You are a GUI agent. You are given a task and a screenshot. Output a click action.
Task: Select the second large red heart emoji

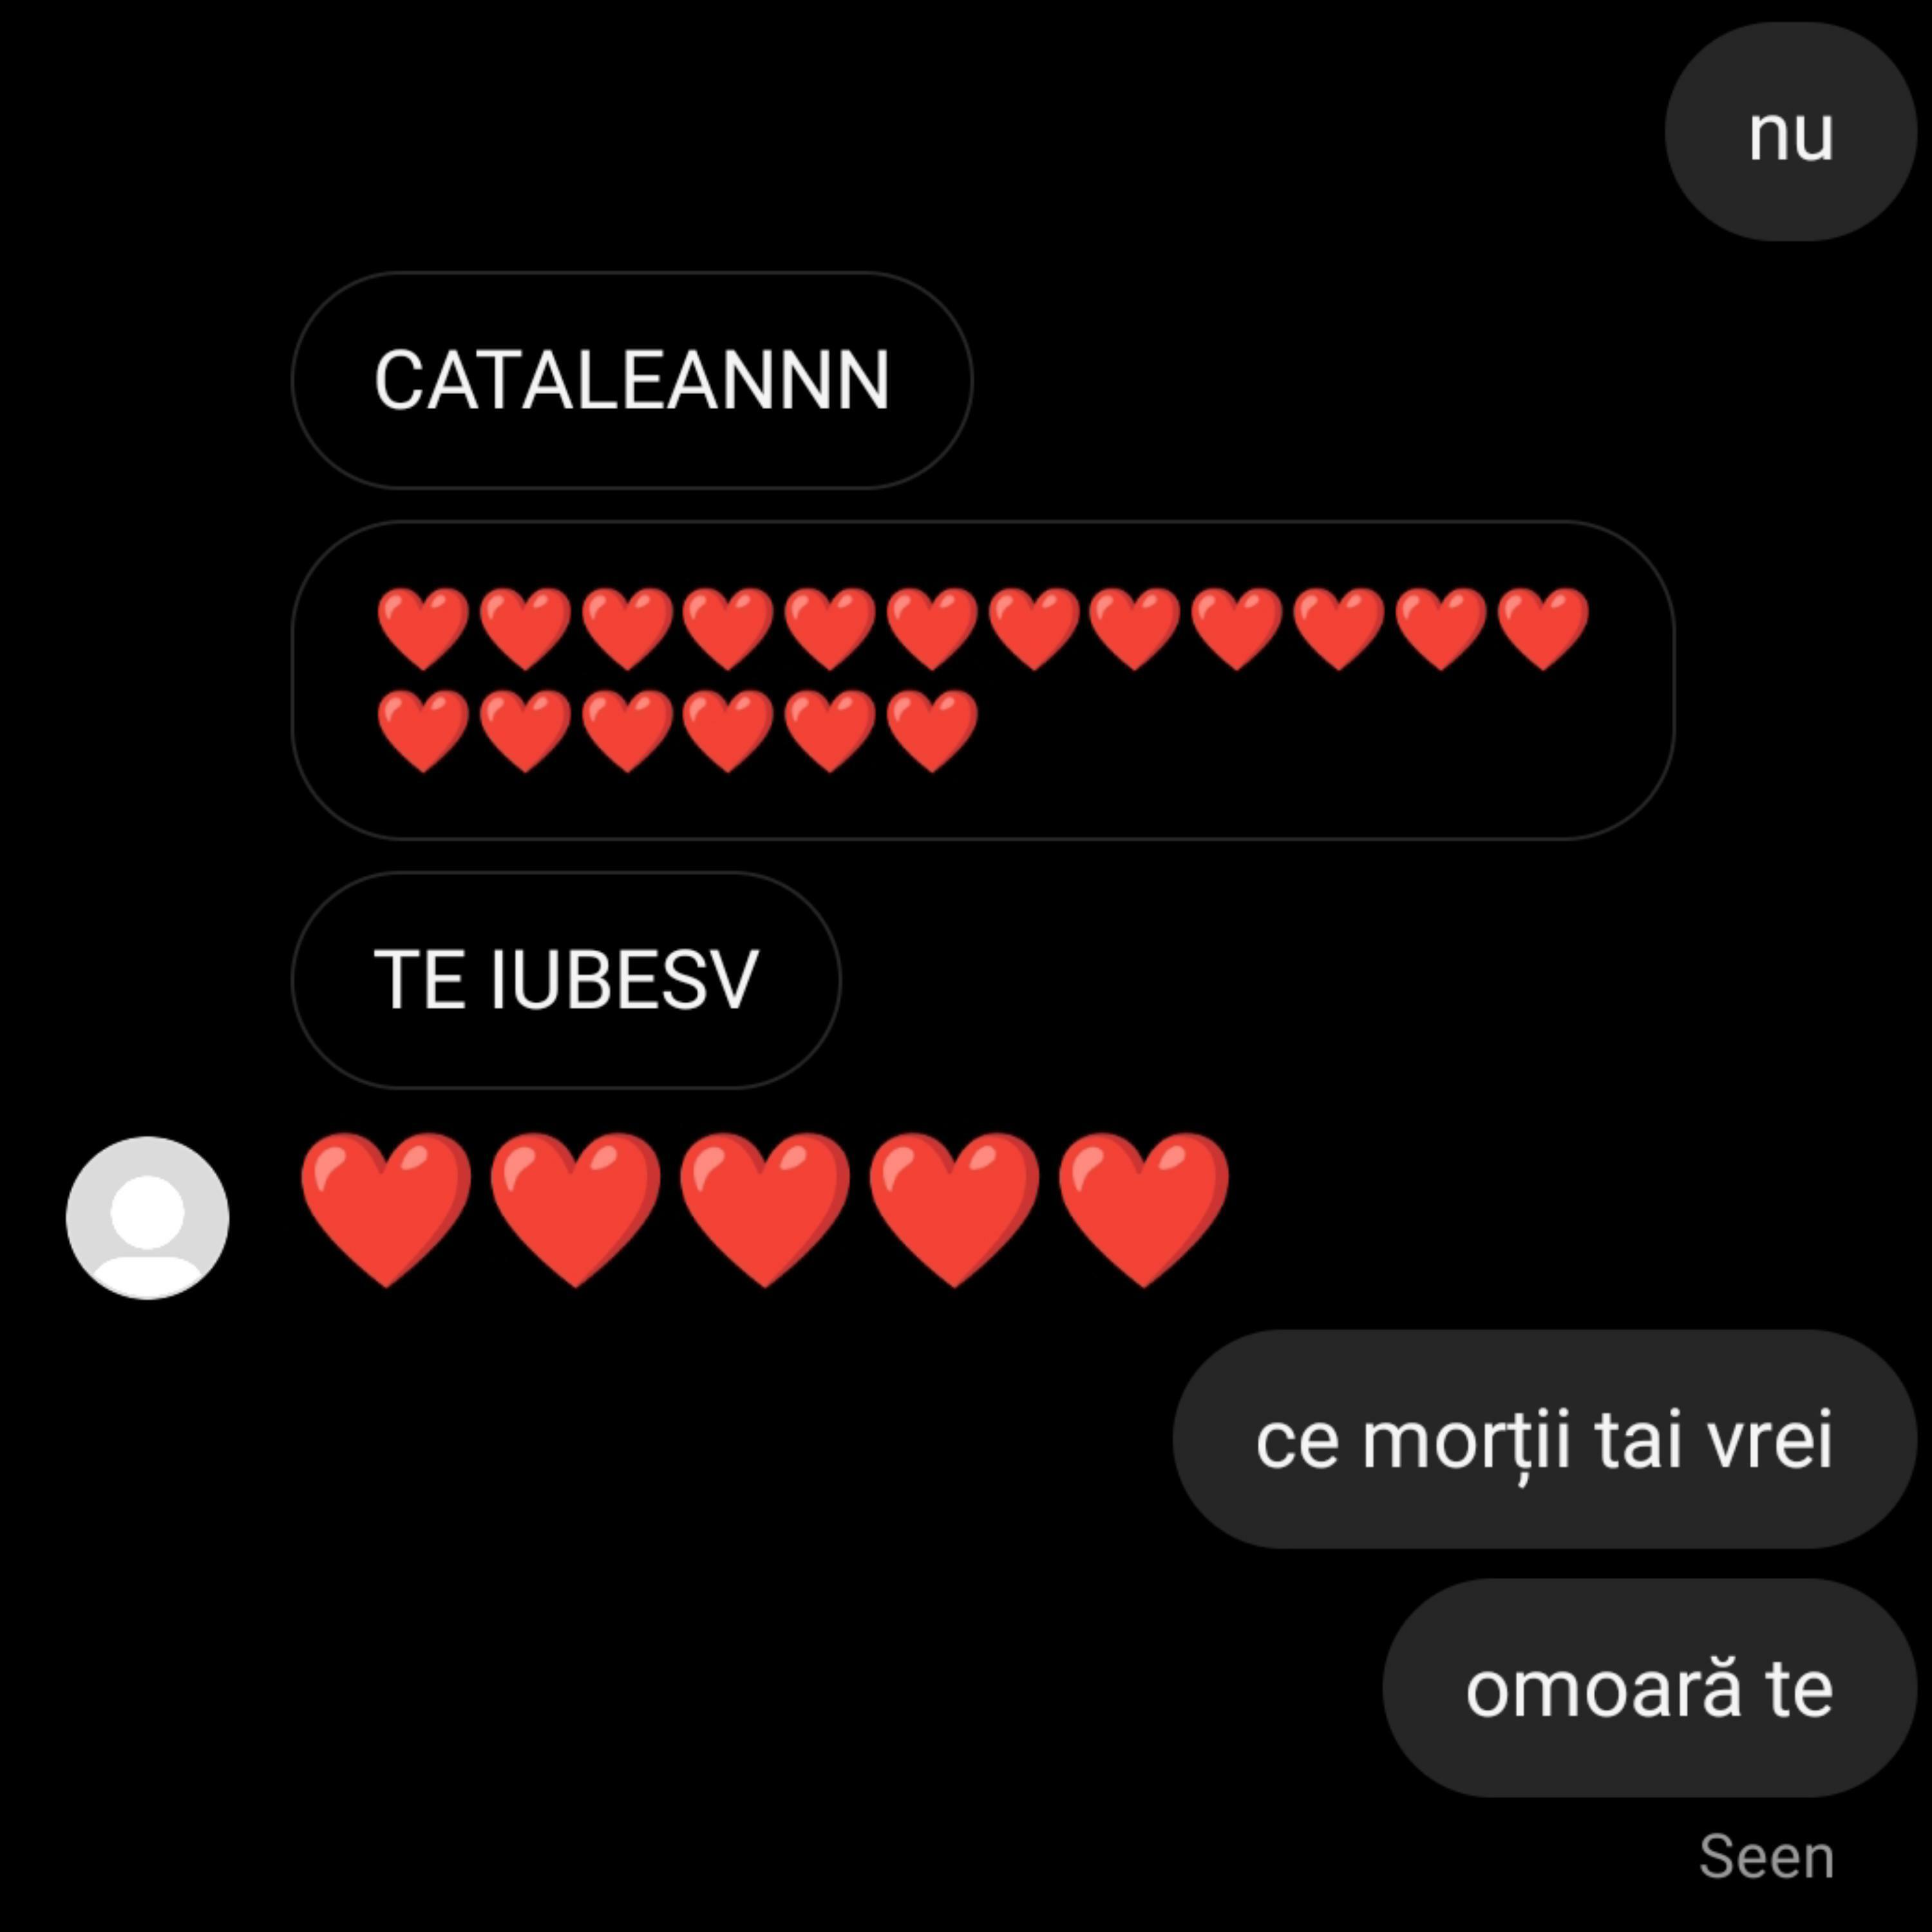pos(575,1210)
